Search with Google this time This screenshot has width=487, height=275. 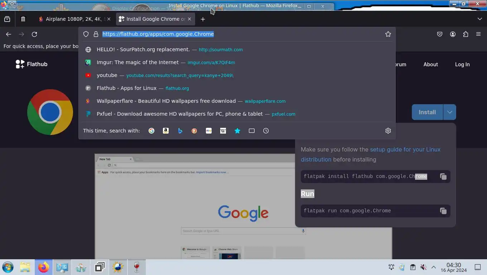151,131
